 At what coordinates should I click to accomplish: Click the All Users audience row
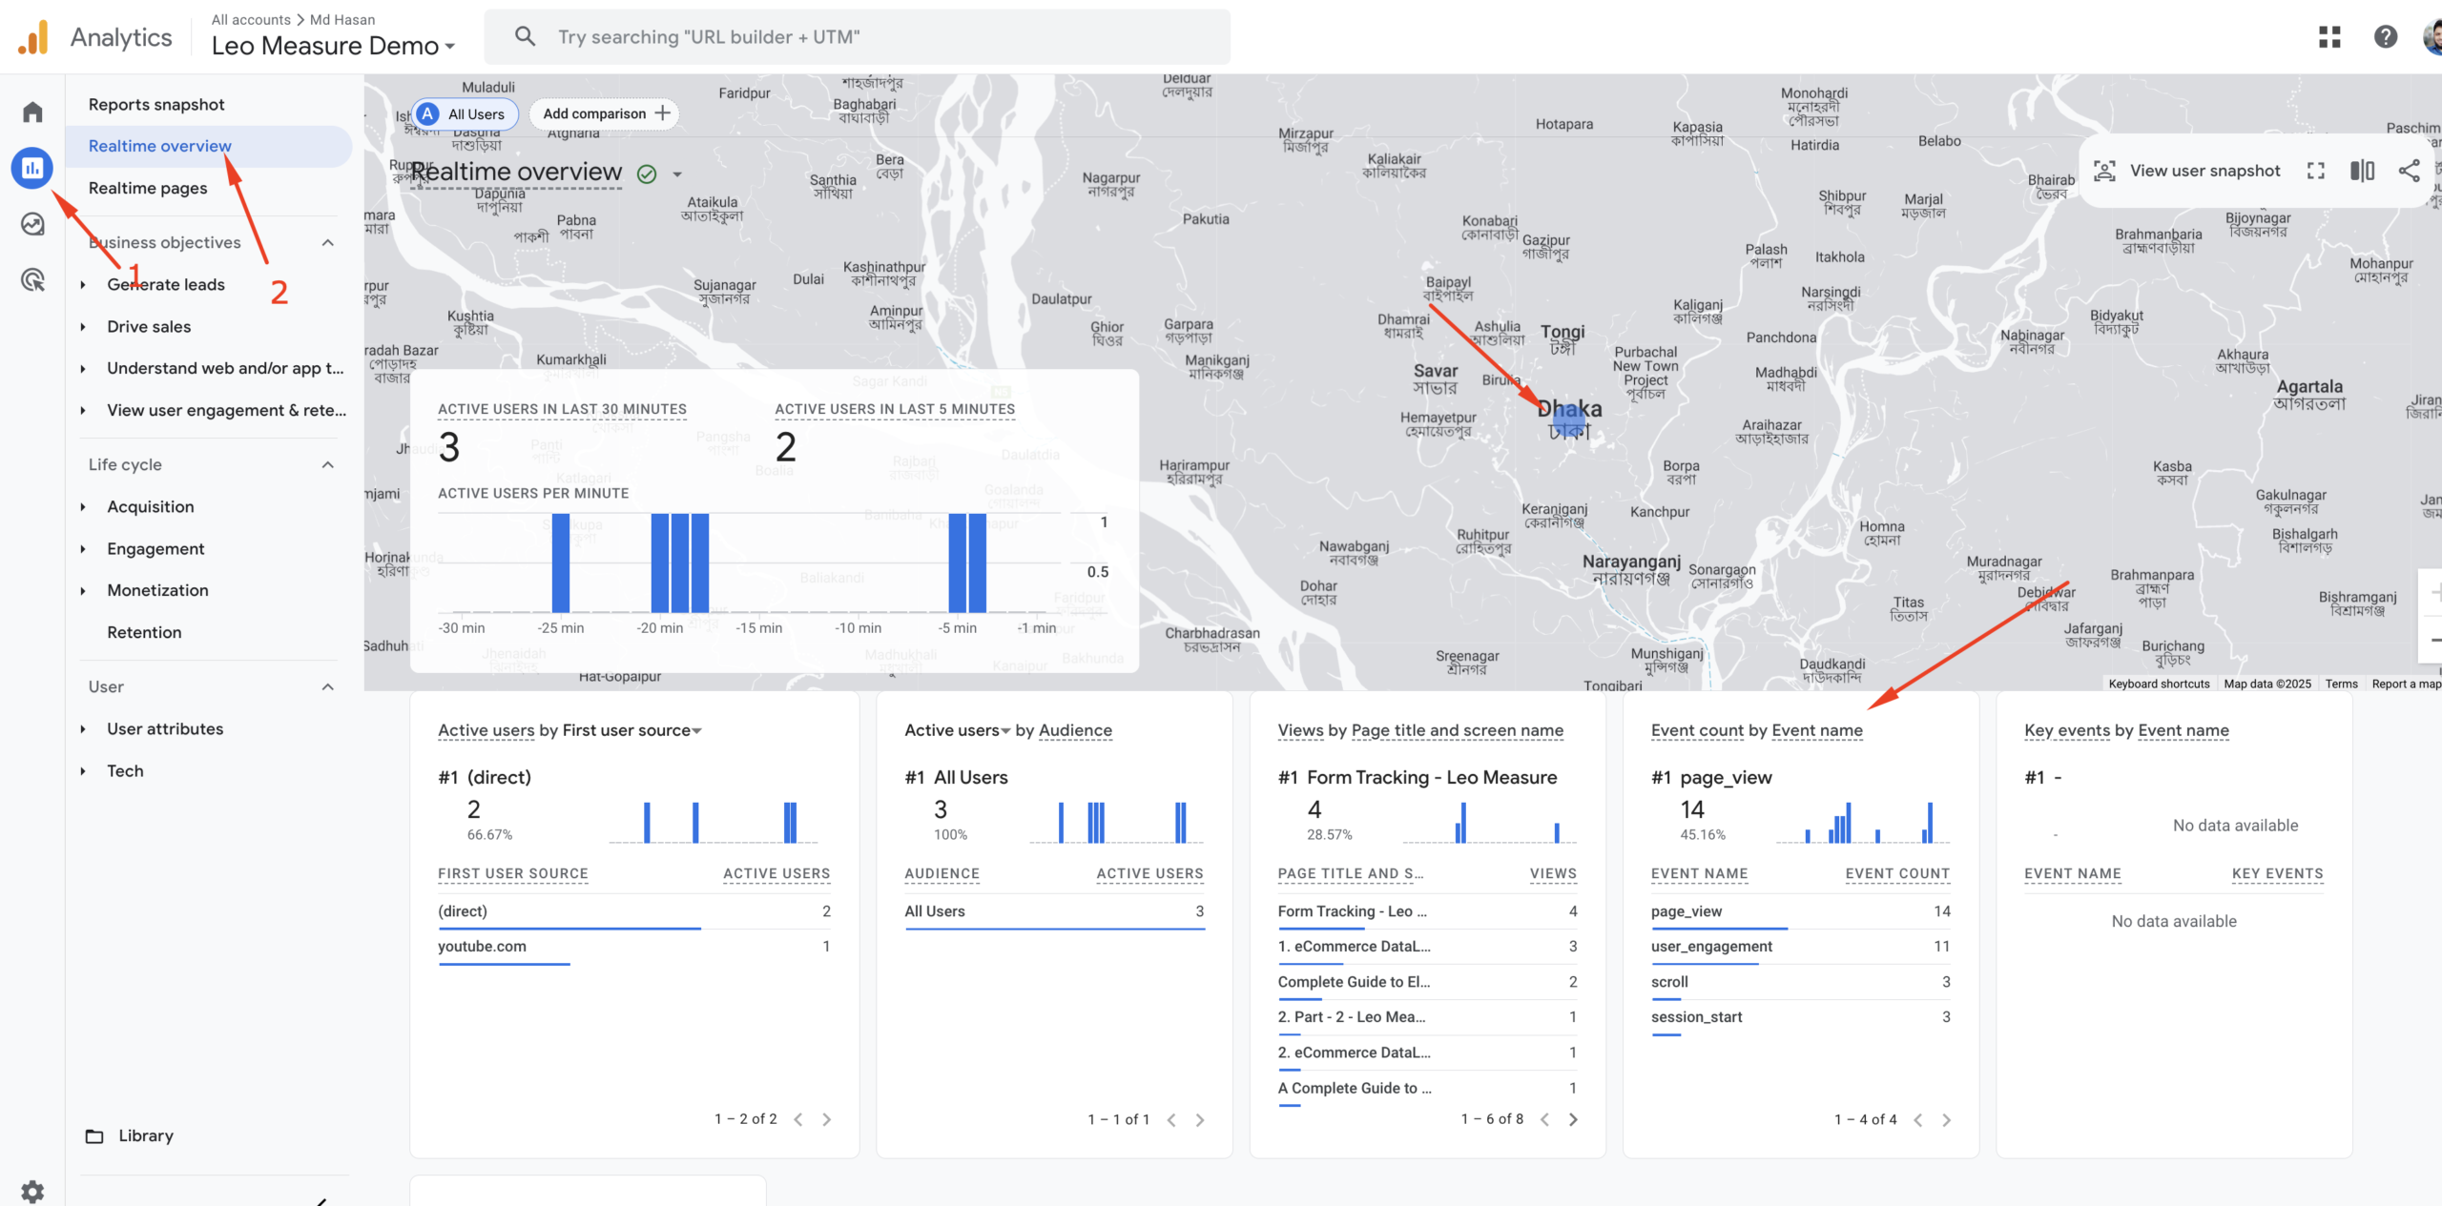click(x=1054, y=911)
